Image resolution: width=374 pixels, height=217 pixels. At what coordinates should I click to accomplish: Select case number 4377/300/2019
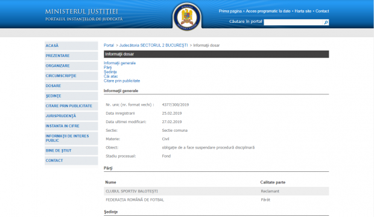[176, 105]
